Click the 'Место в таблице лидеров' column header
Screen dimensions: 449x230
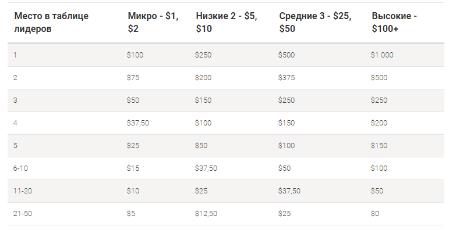51,22
